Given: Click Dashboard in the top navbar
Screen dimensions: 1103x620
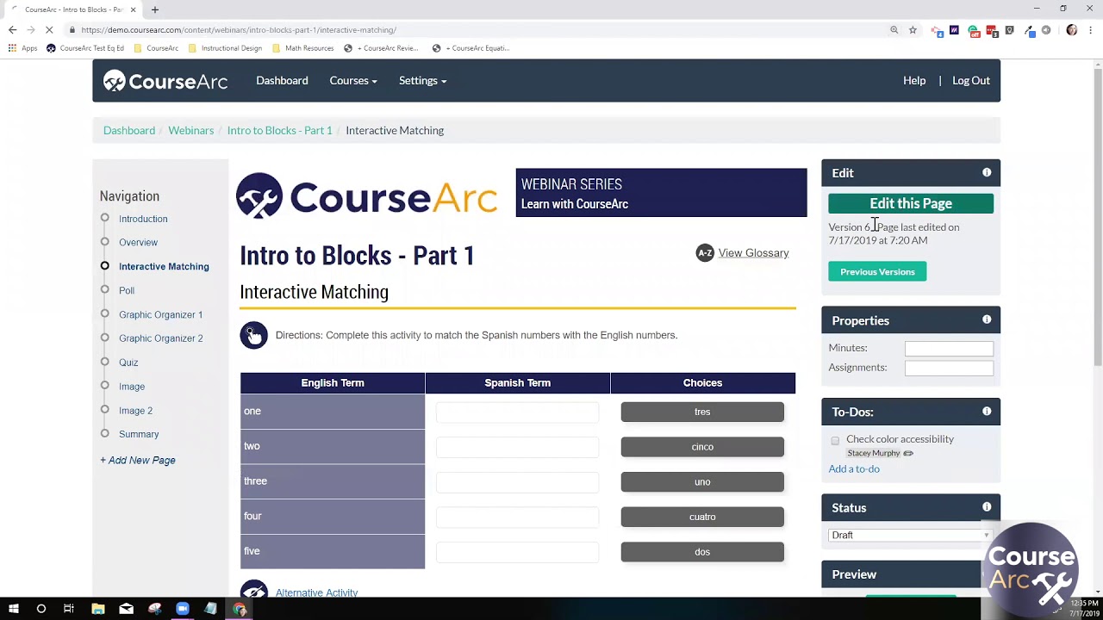Looking at the screenshot, I should 282,81.
